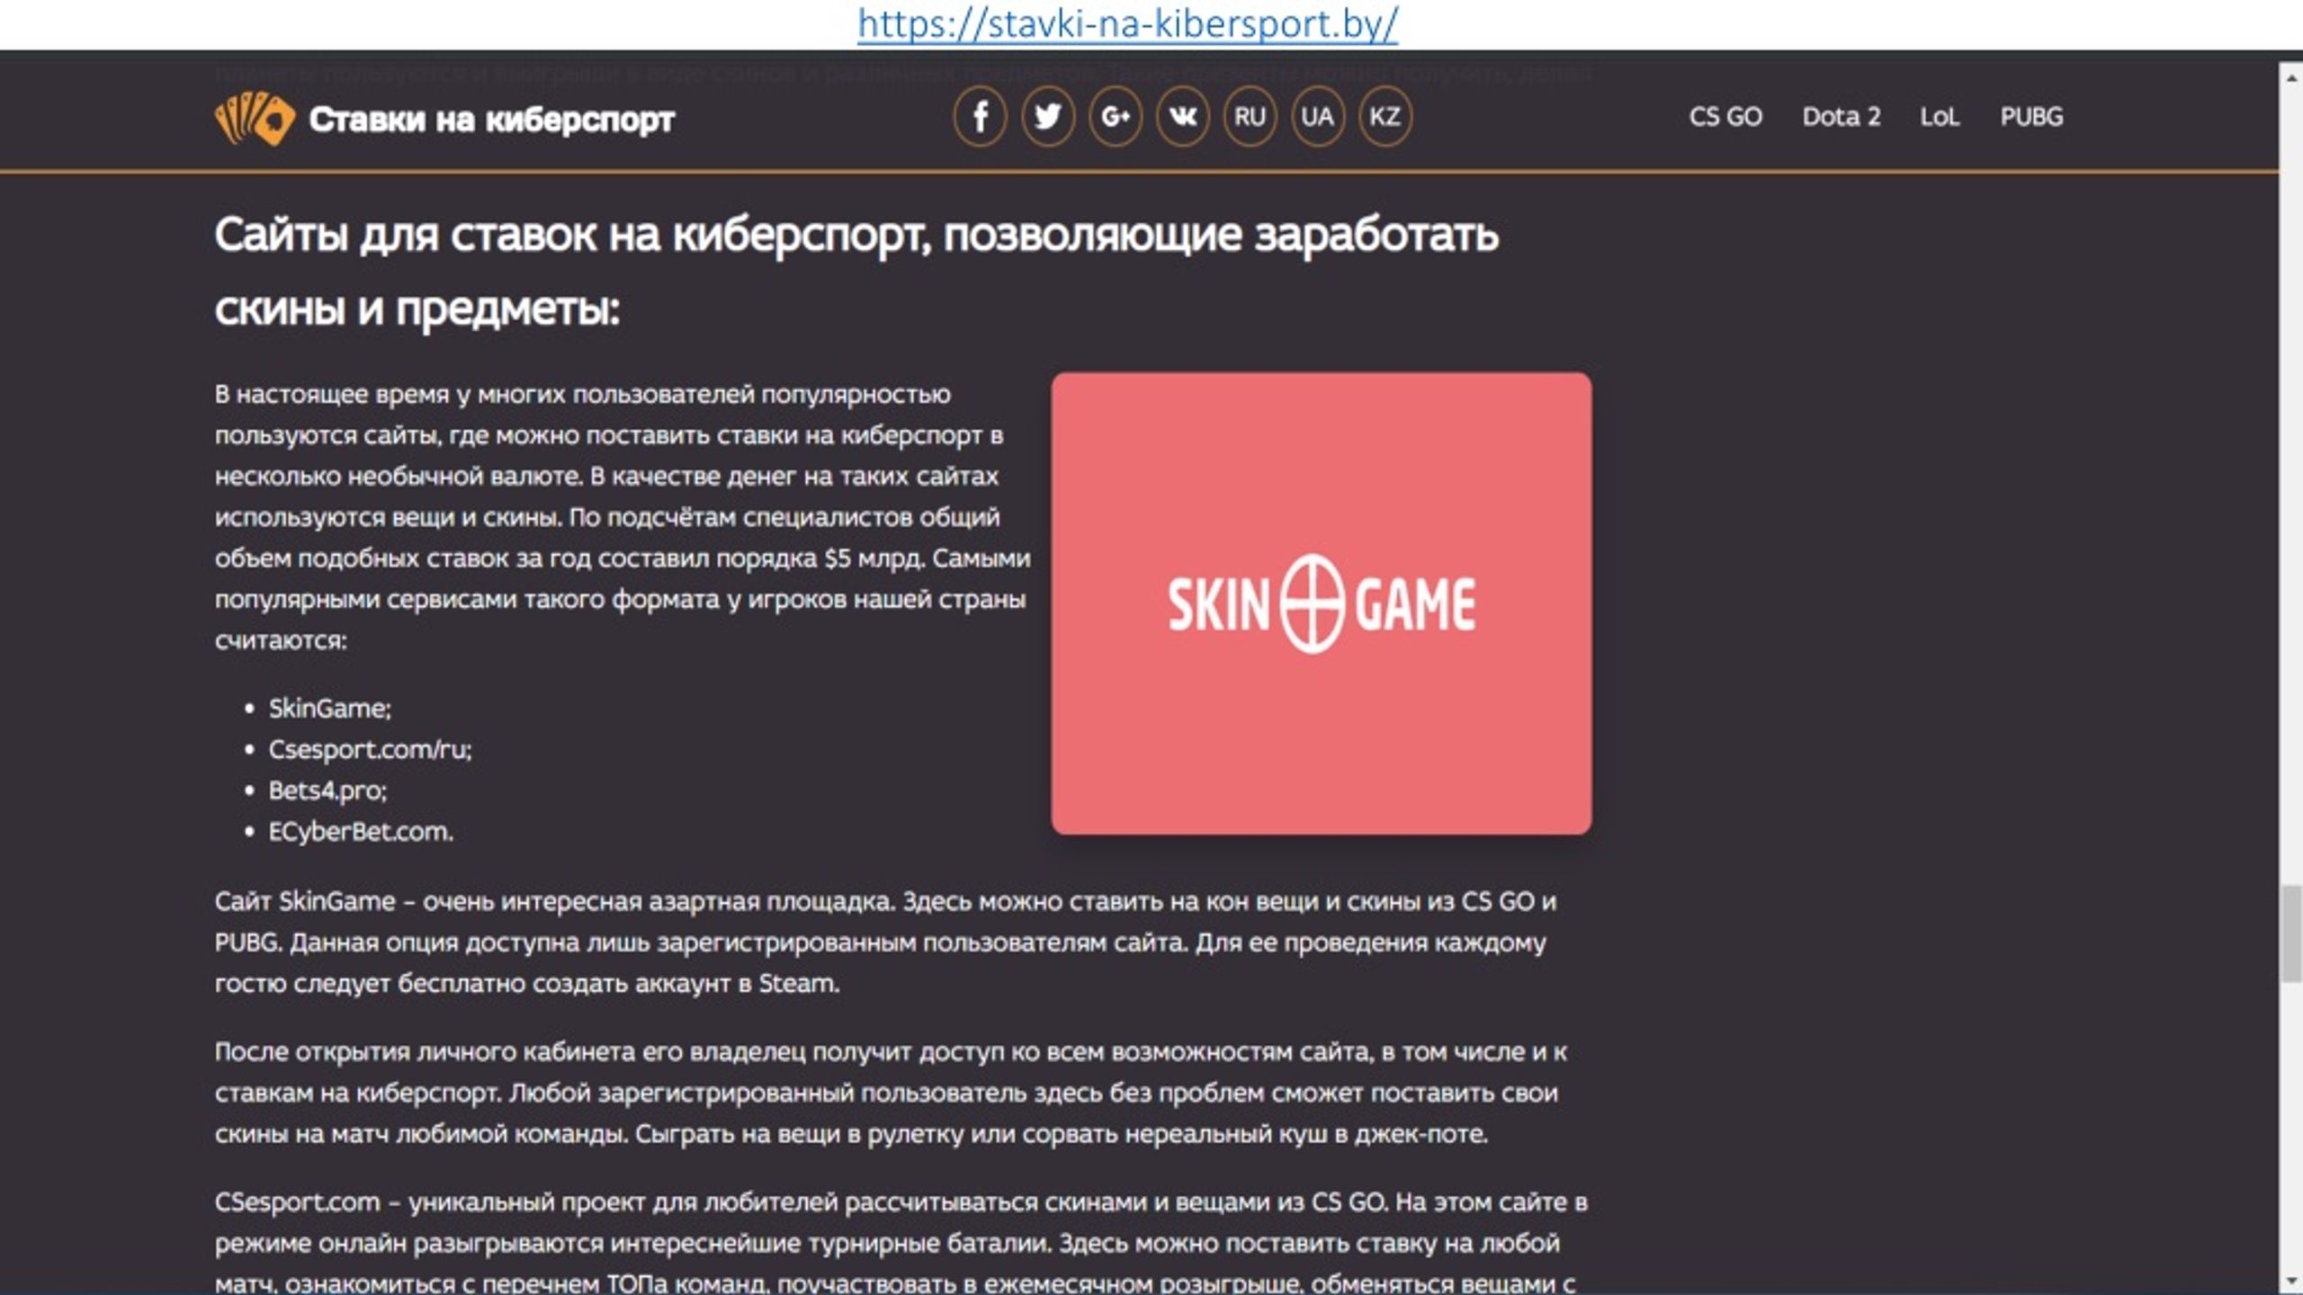This screenshot has width=2303, height=1295.
Task: Click the paragraph starting with Сайт SkinGame
Action: click(885, 942)
